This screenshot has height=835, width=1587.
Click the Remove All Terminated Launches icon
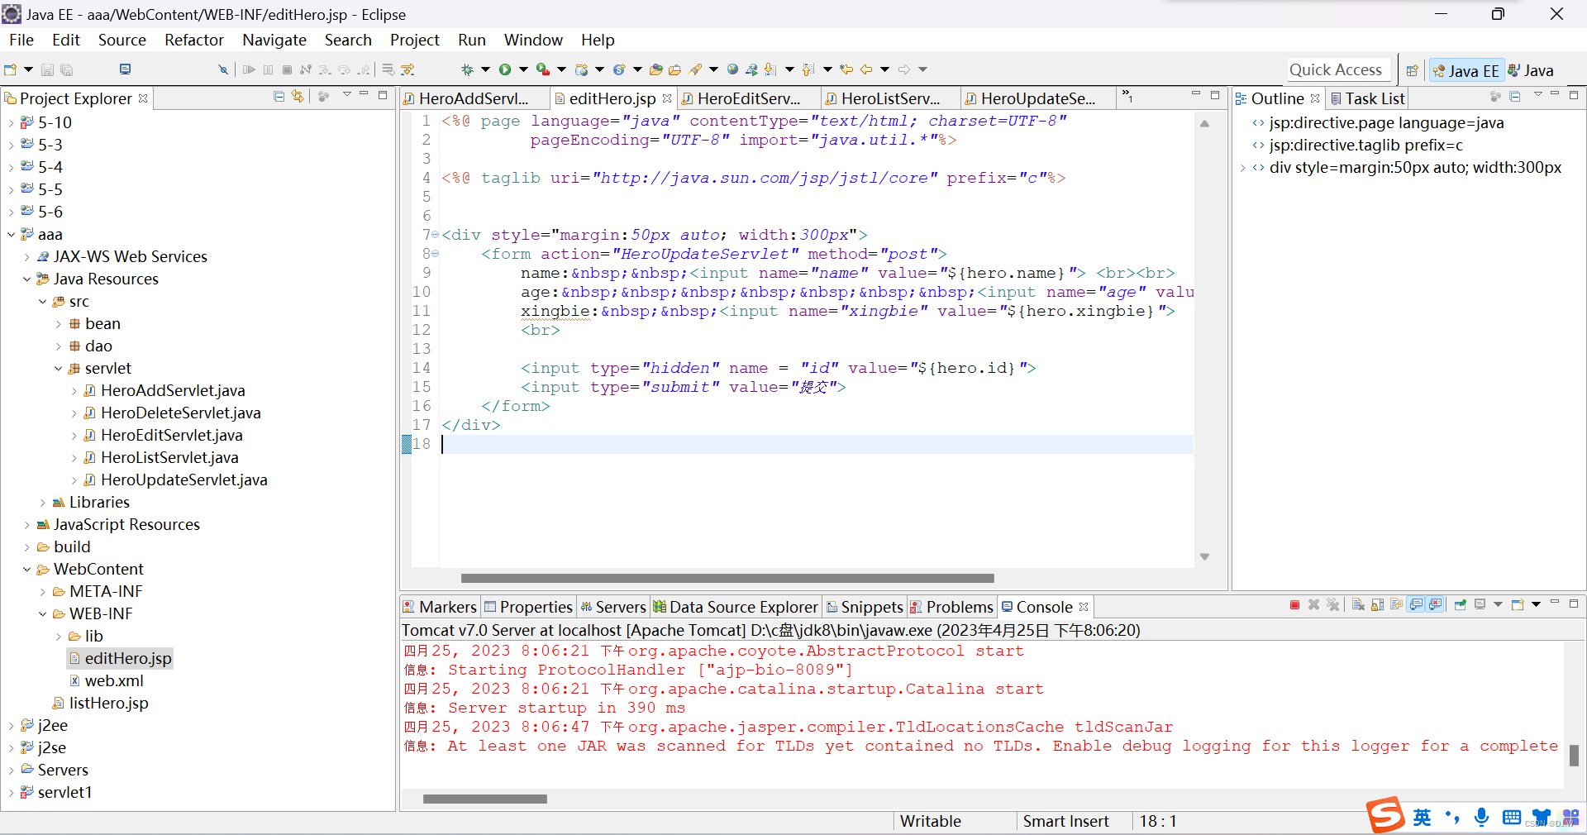point(1332,605)
